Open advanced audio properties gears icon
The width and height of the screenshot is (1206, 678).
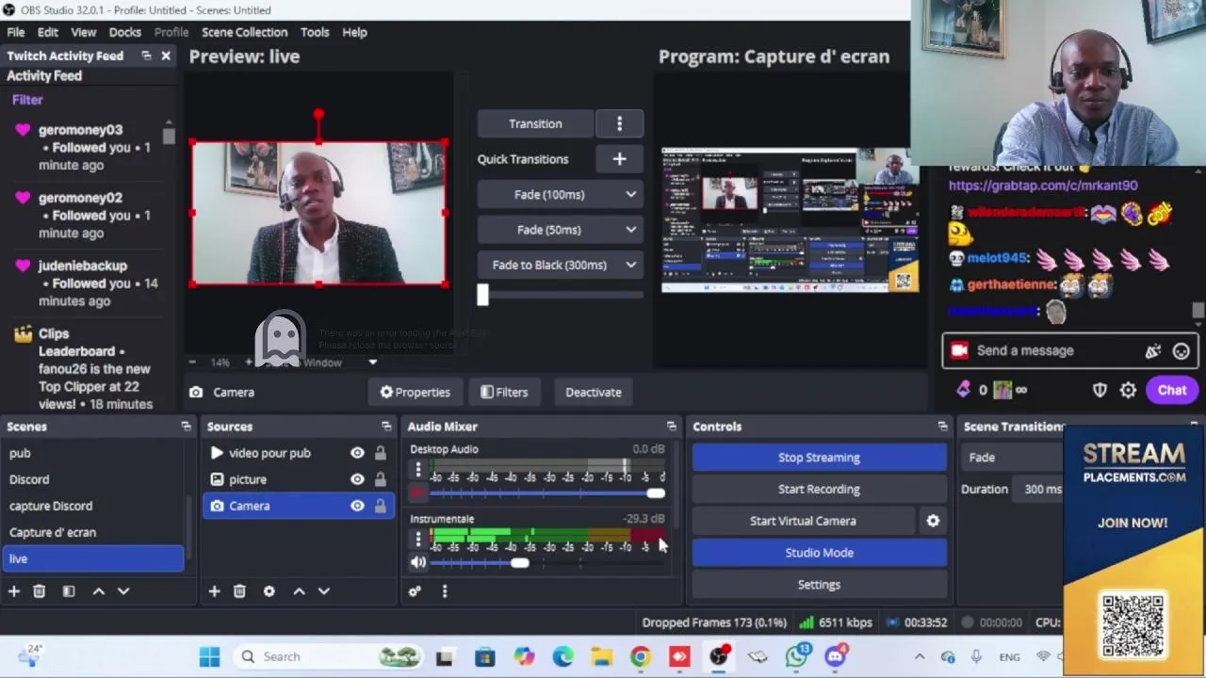pos(415,591)
